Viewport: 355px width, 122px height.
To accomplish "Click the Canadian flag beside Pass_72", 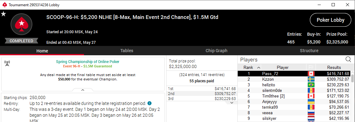I will 311,74.
